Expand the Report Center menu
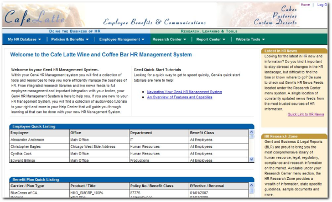Image resolution: width=332 pixels, height=202 pixels. [x=211, y=39]
